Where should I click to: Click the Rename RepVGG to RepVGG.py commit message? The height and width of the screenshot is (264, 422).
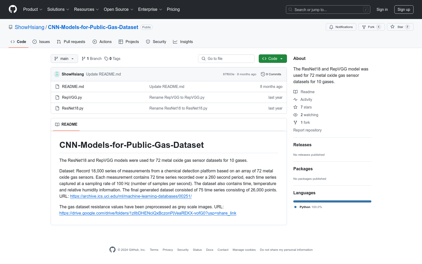click(177, 97)
